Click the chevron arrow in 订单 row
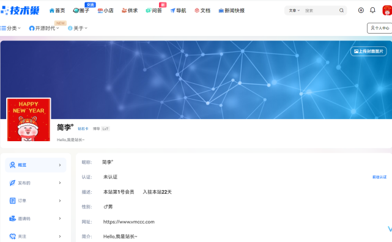Image resolution: width=392 pixels, height=242 pixels. click(x=60, y=200)
